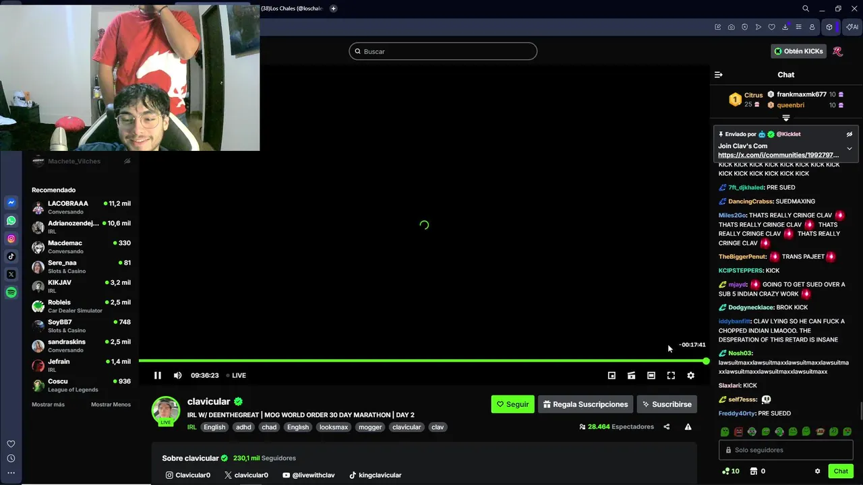
Task: Enable picture-in-picture mini player icon
Action: click(x=612, y=376)
